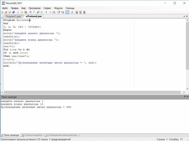
Task: Create a new file with the toolbar icon
Action: 2,12
